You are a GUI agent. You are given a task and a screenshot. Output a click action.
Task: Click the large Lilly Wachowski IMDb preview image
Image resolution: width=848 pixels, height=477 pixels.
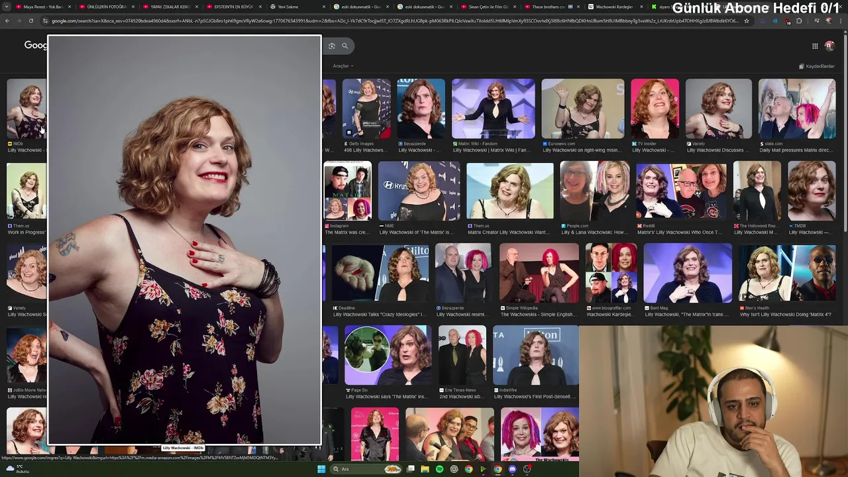184,240
